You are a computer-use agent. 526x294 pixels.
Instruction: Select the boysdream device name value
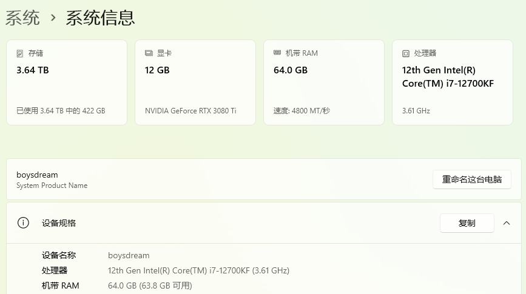pos(129,255)
